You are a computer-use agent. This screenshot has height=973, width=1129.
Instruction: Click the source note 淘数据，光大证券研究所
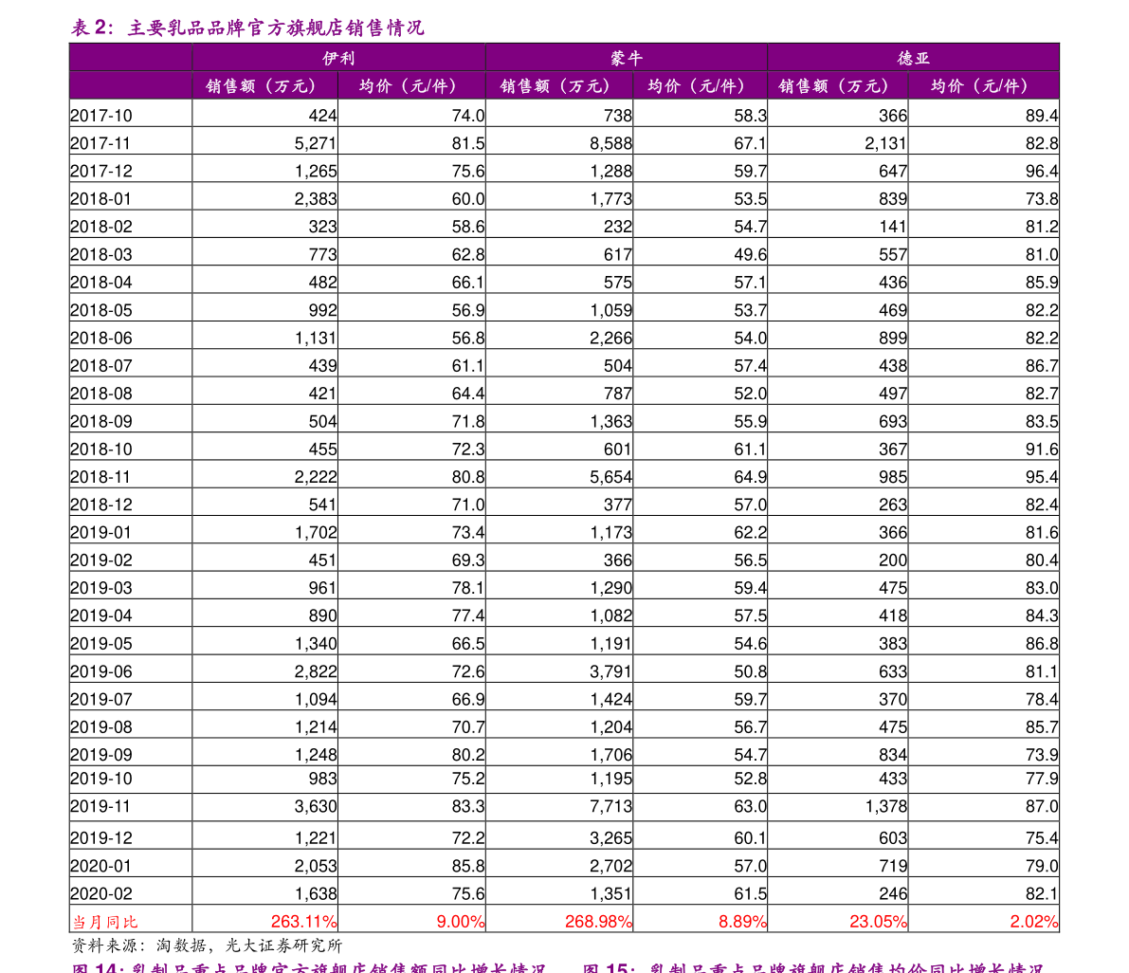249,945
